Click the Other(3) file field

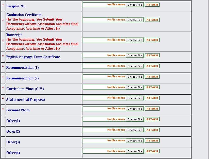click(x=104, y=140)
